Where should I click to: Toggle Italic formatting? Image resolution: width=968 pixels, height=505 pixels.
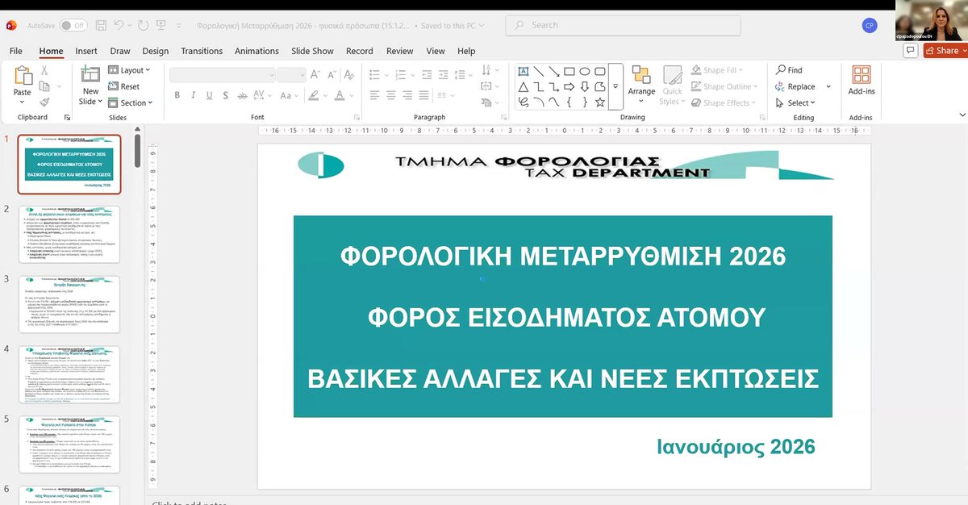pyautogui.click(x=193, y=95)
